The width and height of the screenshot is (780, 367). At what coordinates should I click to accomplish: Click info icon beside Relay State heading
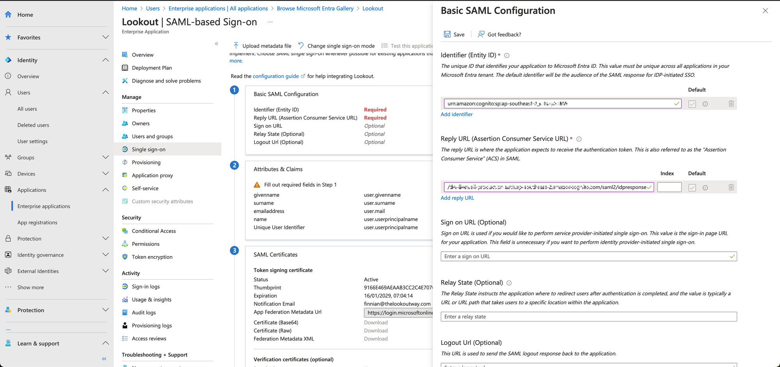click(x=509, y=283)
